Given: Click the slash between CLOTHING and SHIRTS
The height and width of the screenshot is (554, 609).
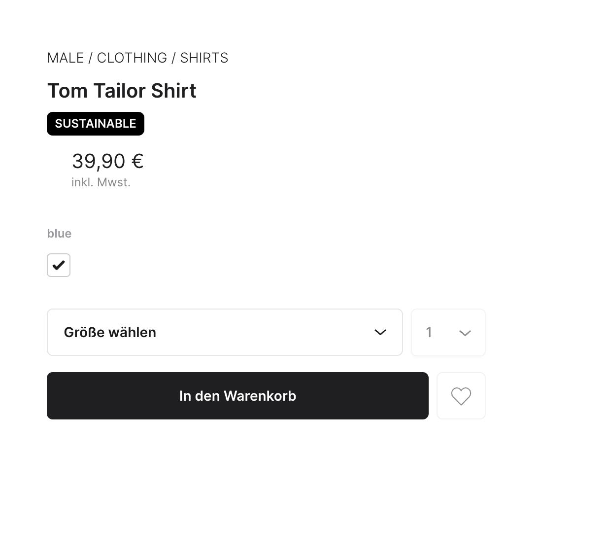Looking at the screenshot, I should tap(173, 58).
